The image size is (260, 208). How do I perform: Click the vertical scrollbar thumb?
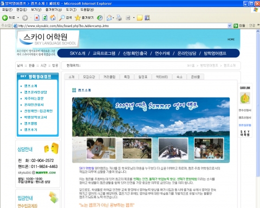(x=258, y=105)
